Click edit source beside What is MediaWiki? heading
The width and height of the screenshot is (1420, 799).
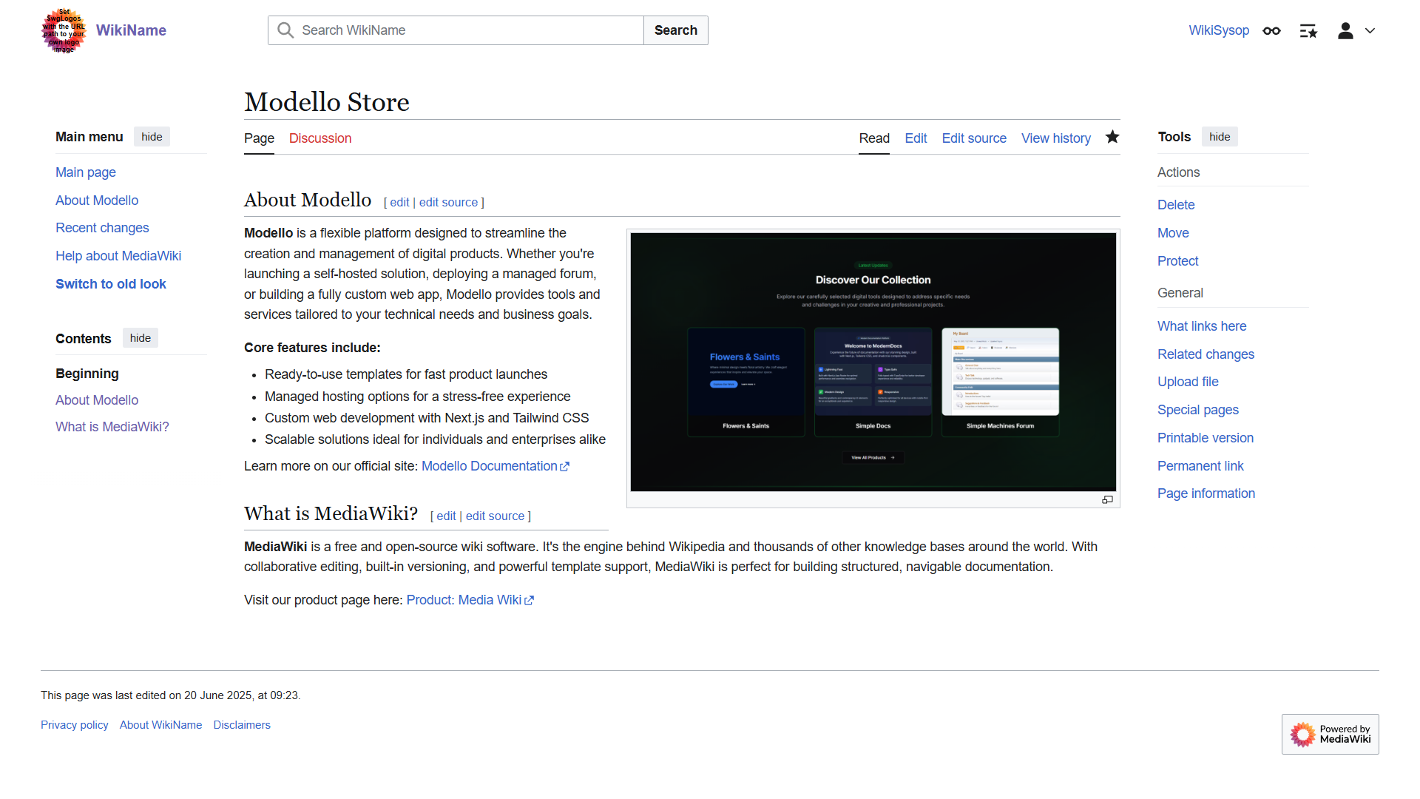(495, 516)
